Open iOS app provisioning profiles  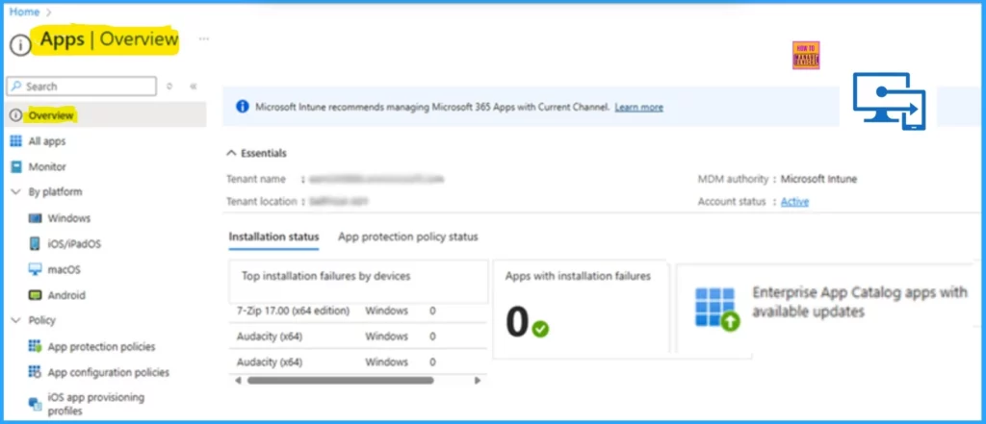pyautogui.click(x=96, y=404)
